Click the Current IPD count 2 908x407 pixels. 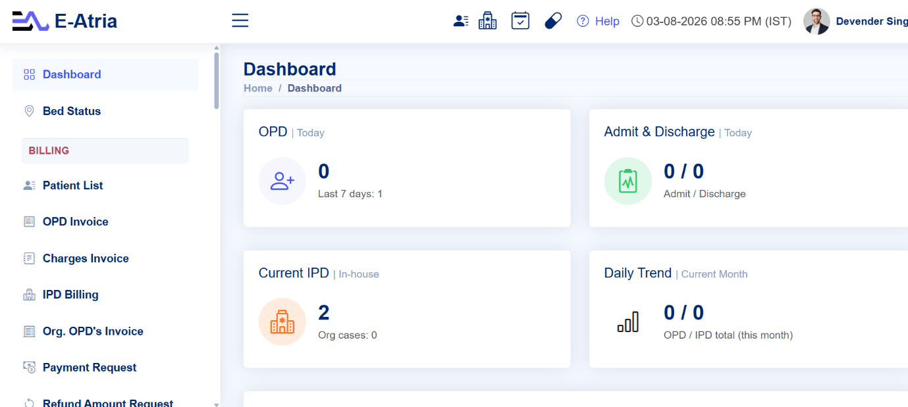tap(324, 312)
